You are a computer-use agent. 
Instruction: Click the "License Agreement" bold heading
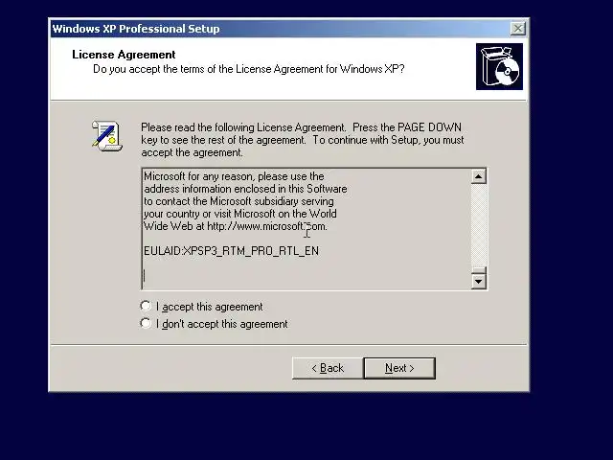point(124,55)
